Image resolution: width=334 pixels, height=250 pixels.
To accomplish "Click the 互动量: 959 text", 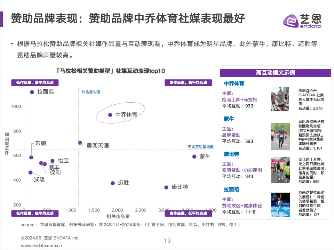I will click(x=309, y=182).
